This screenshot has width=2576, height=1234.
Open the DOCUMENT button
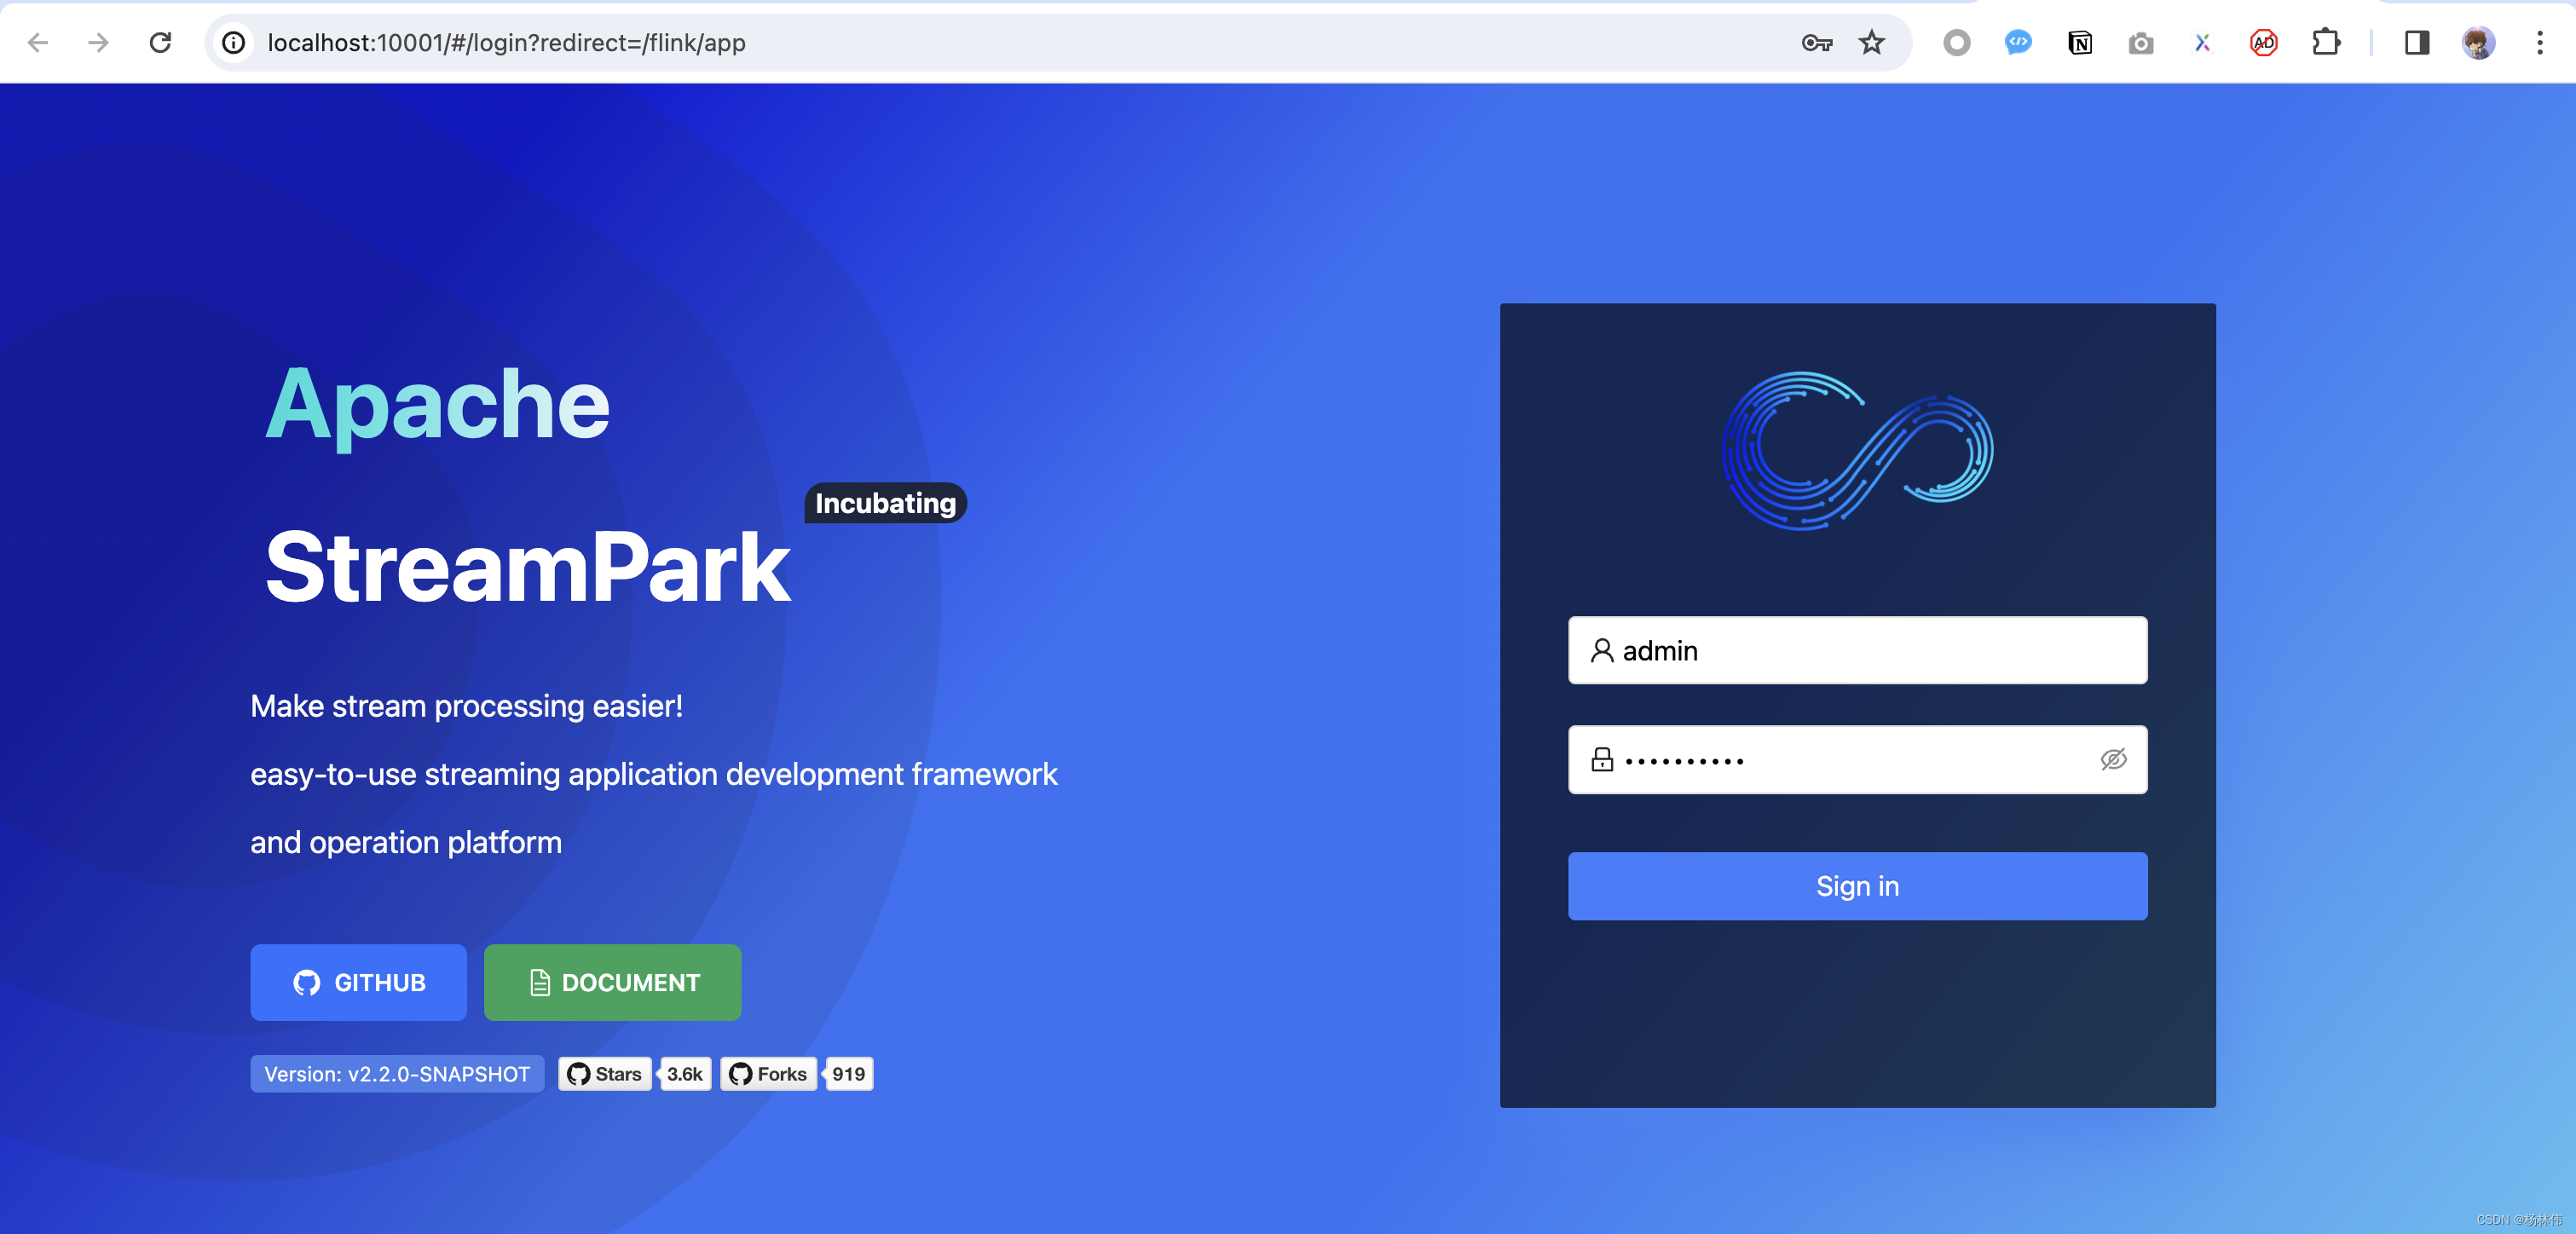coord(612,982)
